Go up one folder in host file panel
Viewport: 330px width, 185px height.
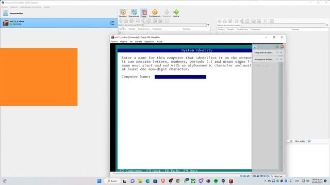[121, 21]
